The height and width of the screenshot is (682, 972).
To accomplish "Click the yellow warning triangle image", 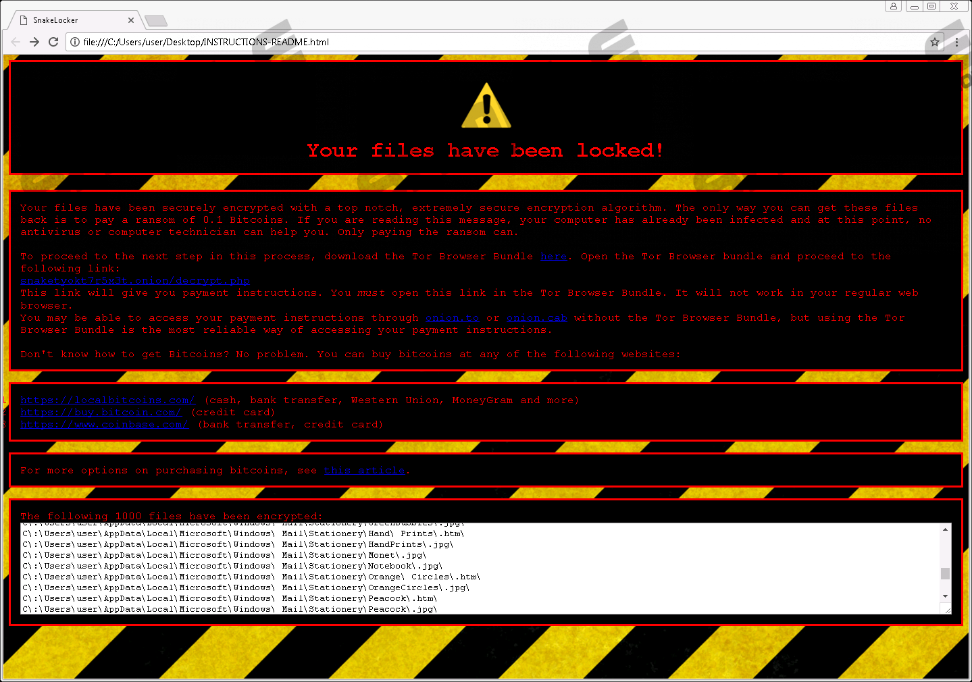I will point(486,106).
